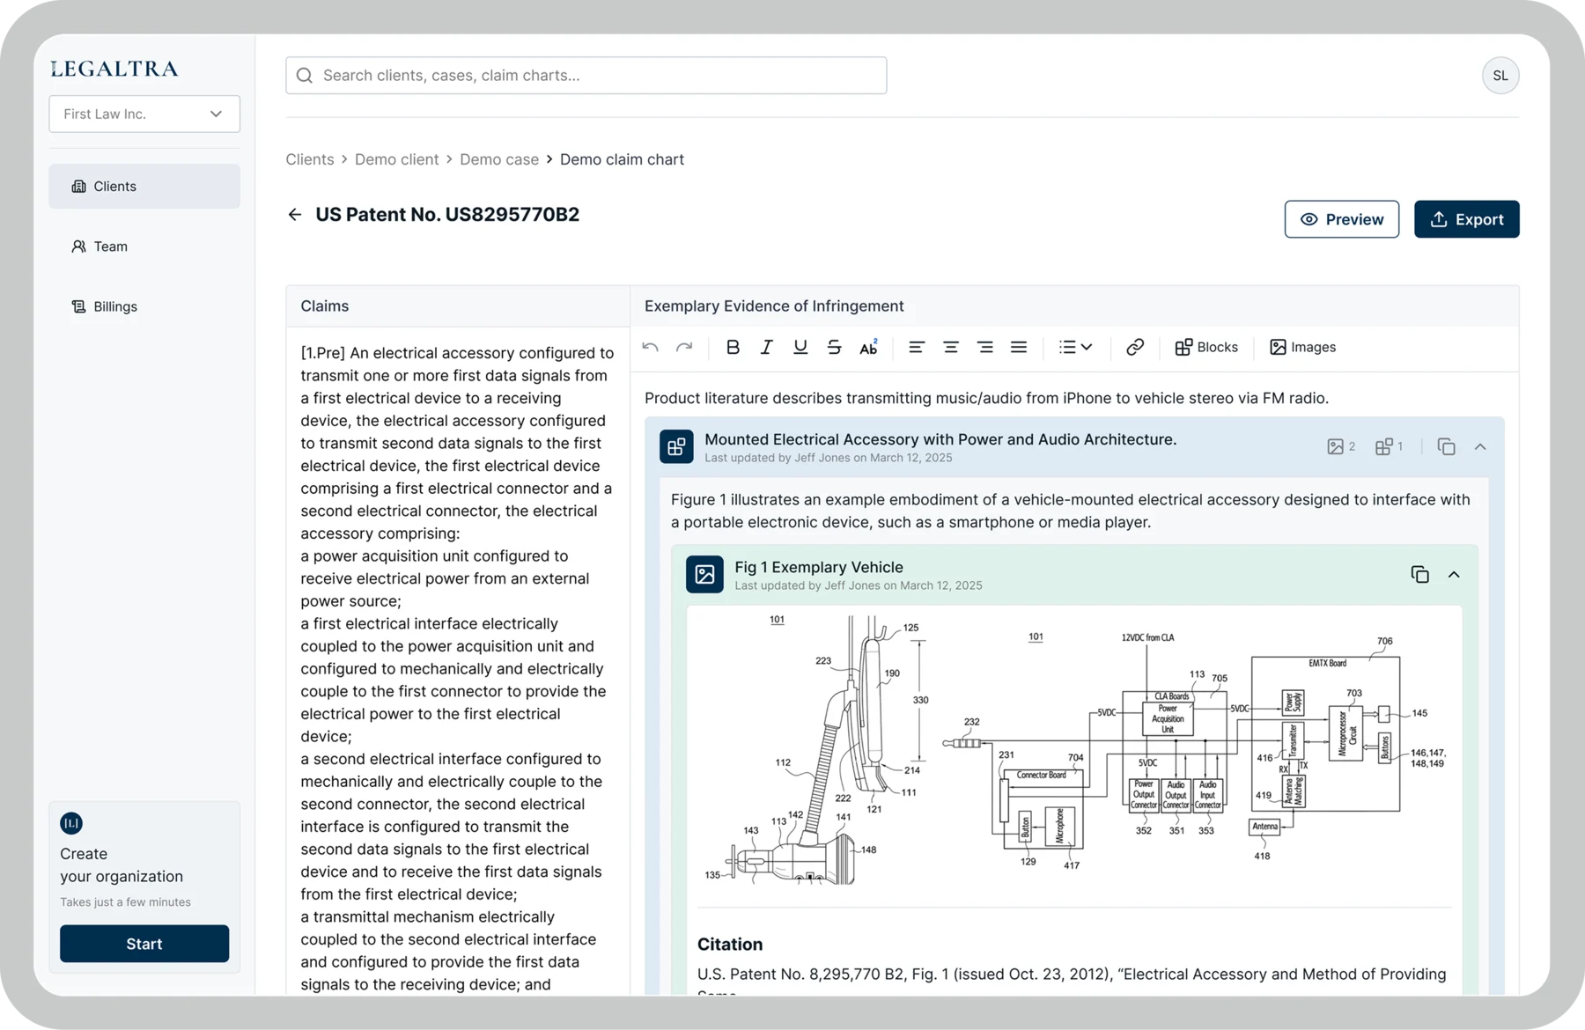Export the claim chart
Viewport: 1585px width, 1030px height.
tap(1466, 219)
